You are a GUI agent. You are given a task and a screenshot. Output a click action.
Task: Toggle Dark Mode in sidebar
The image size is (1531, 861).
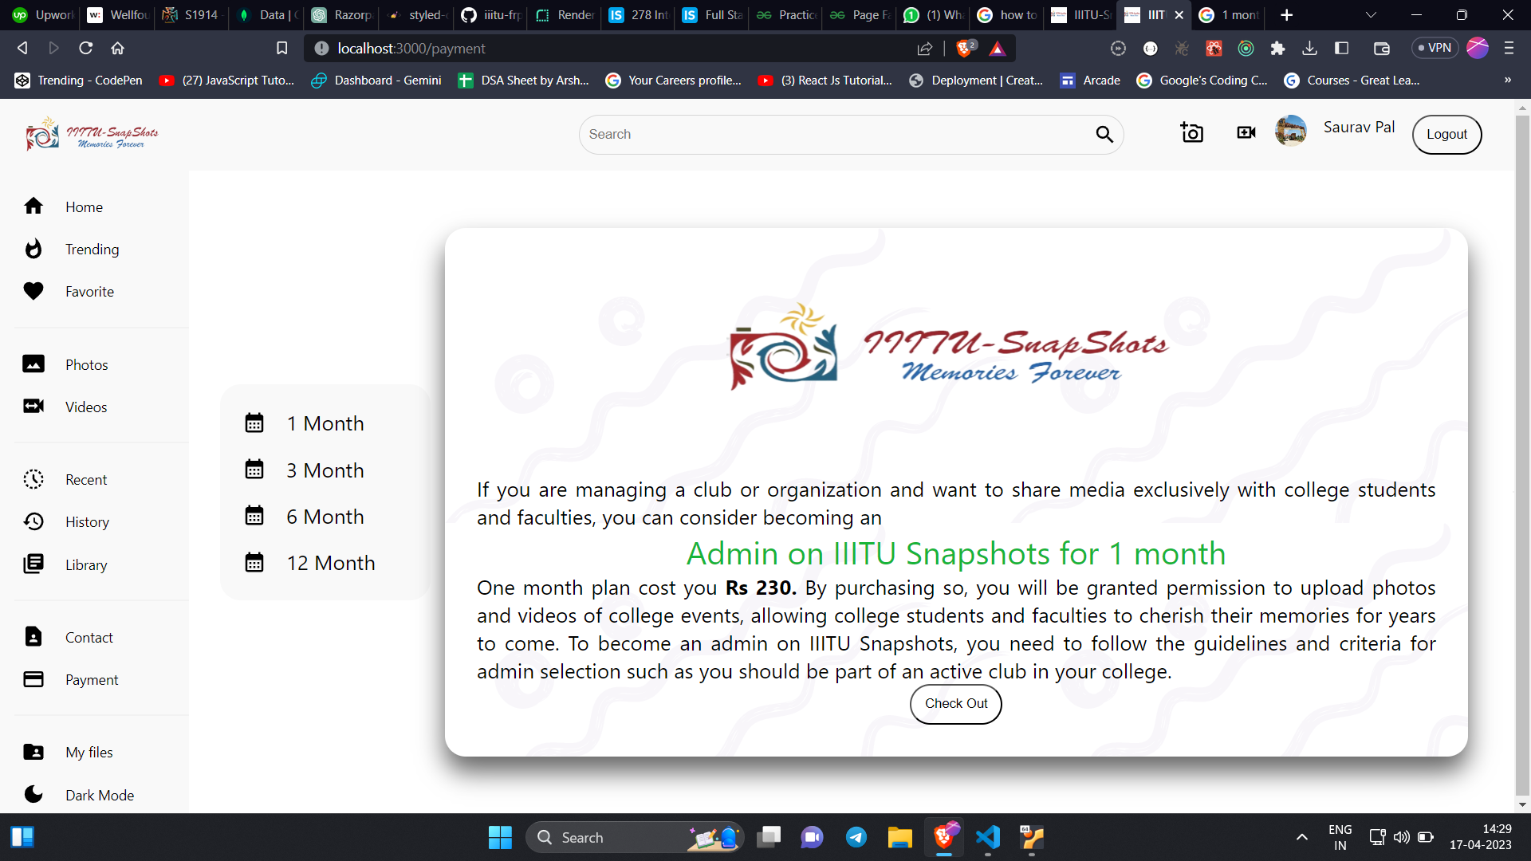point(99,796)
